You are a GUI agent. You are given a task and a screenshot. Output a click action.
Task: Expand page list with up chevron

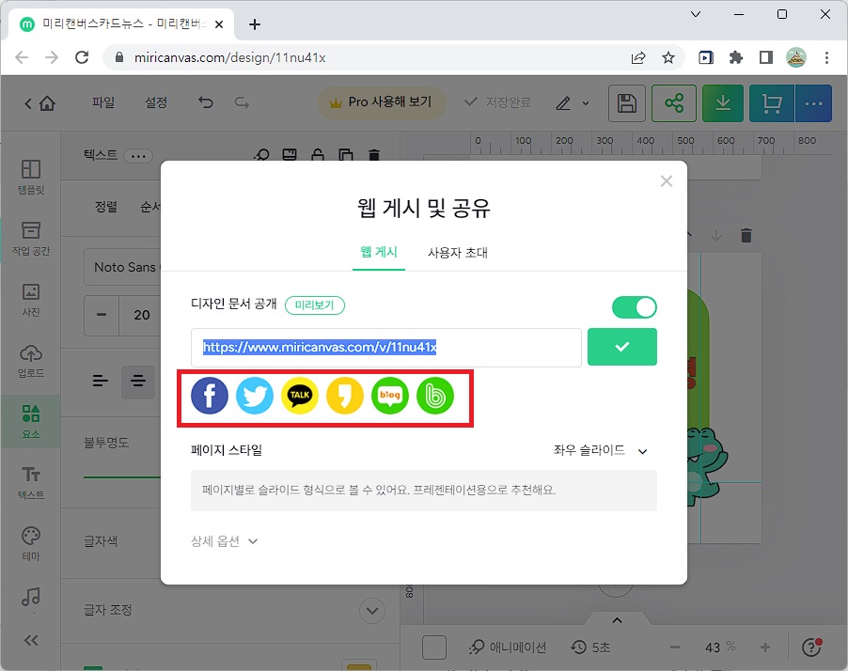[617, 620]
